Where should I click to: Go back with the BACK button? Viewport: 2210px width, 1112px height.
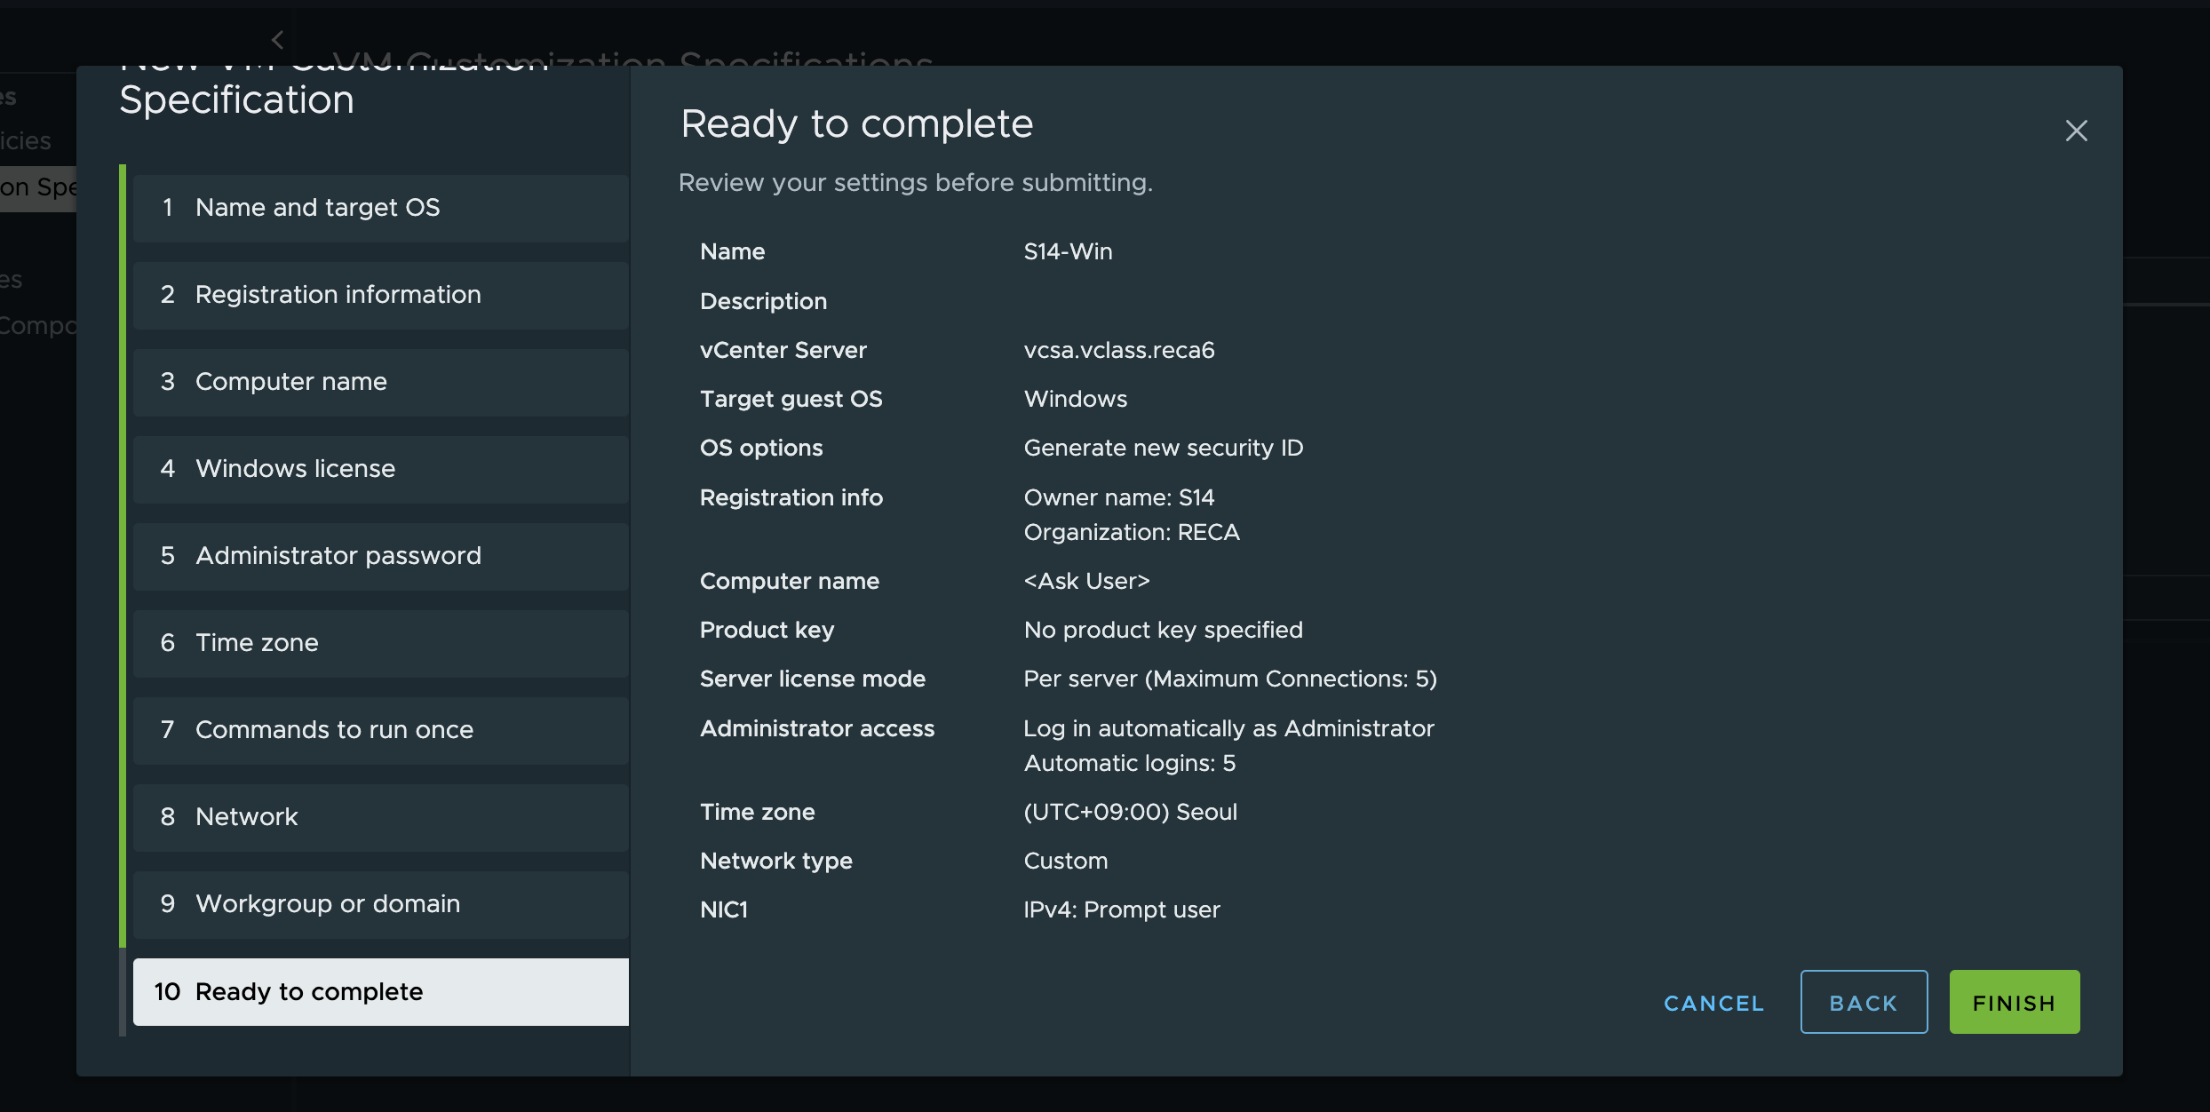pyautogui.click(x=1863, y=1002)
